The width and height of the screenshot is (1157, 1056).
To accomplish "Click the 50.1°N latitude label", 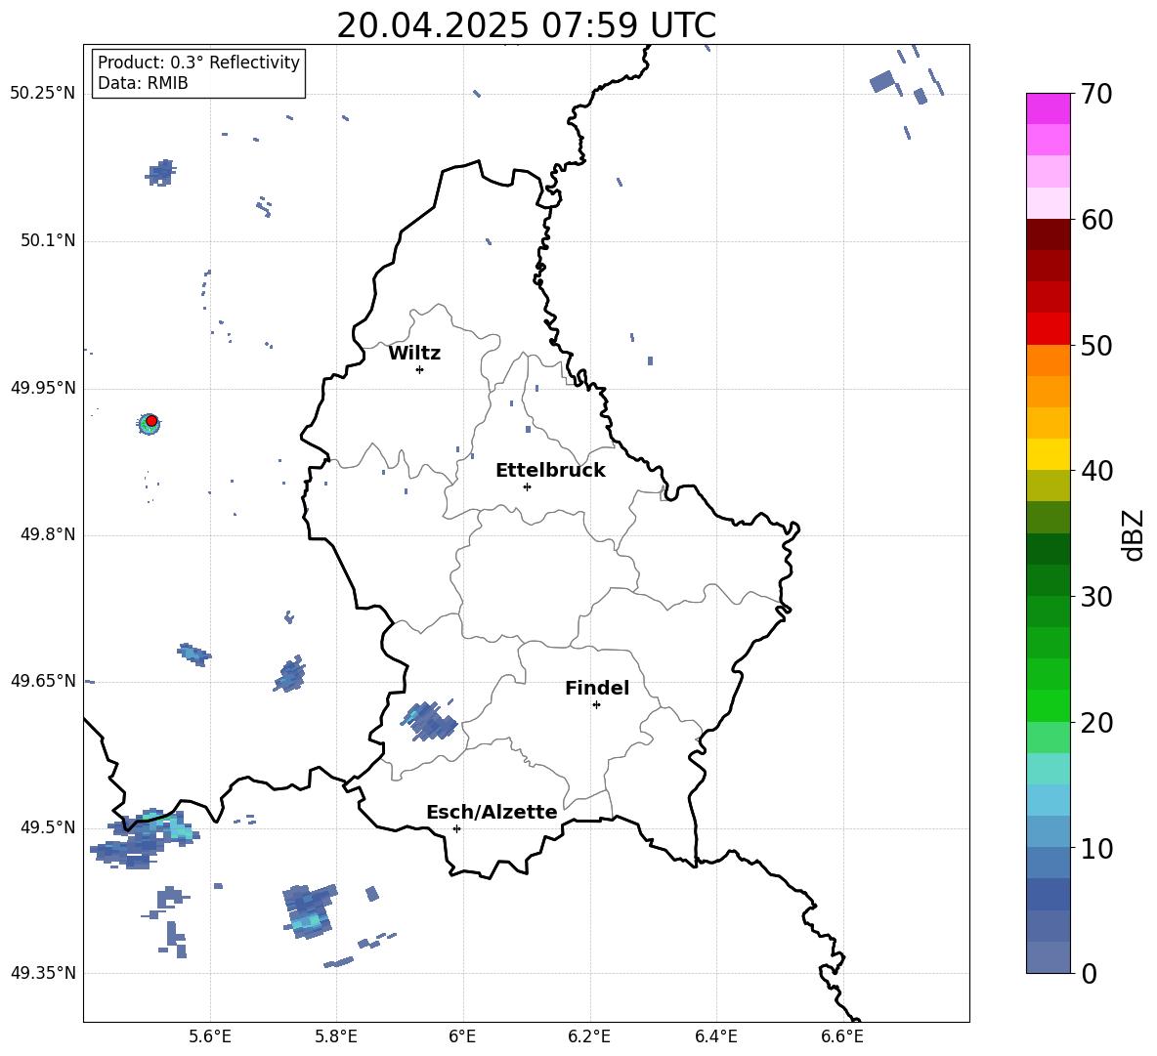I will click(x=48, y=241).
